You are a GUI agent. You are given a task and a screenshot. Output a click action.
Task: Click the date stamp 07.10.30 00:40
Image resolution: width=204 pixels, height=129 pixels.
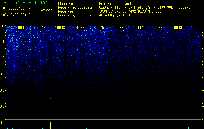coord(17,15)
